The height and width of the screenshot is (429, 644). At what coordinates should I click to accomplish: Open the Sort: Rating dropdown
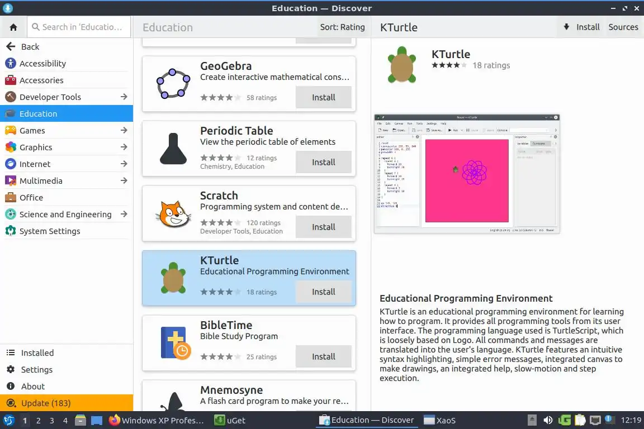click(342, 27)
